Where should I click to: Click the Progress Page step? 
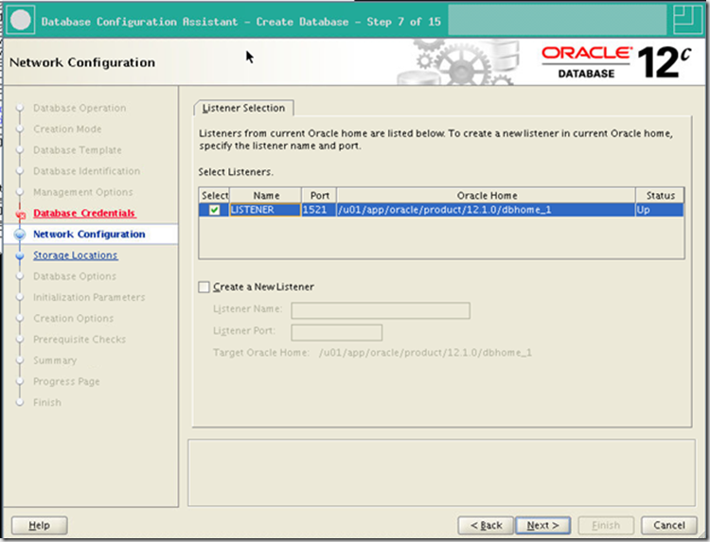tap(66, 381)
